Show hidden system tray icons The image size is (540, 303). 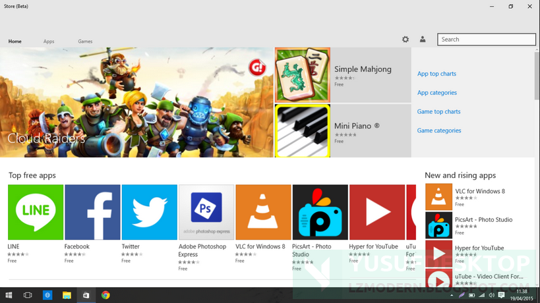click(452, 296)
